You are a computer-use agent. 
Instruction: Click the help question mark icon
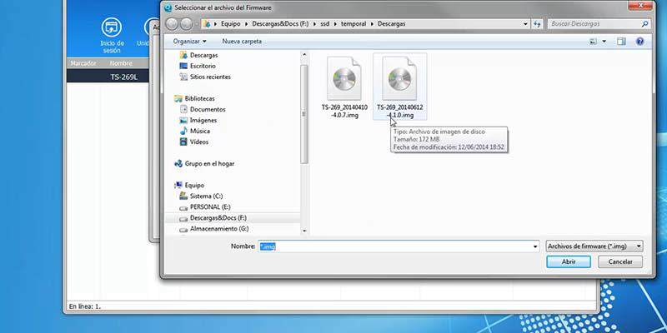tap(639, 41)
